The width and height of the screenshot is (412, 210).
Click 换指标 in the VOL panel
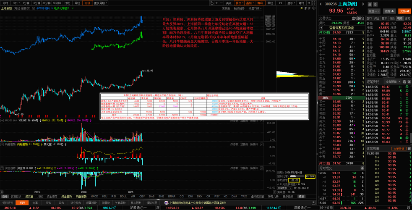254,121
